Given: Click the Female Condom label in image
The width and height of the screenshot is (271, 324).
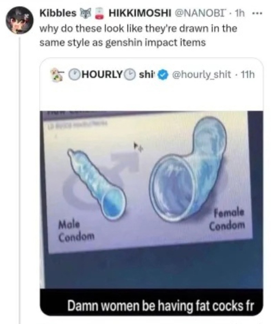Looking at the screenshot, I should point(227,220).
